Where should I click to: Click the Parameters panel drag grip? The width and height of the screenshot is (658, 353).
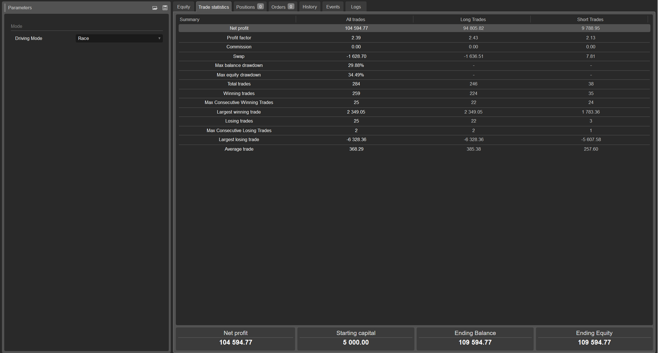point(5,8)
